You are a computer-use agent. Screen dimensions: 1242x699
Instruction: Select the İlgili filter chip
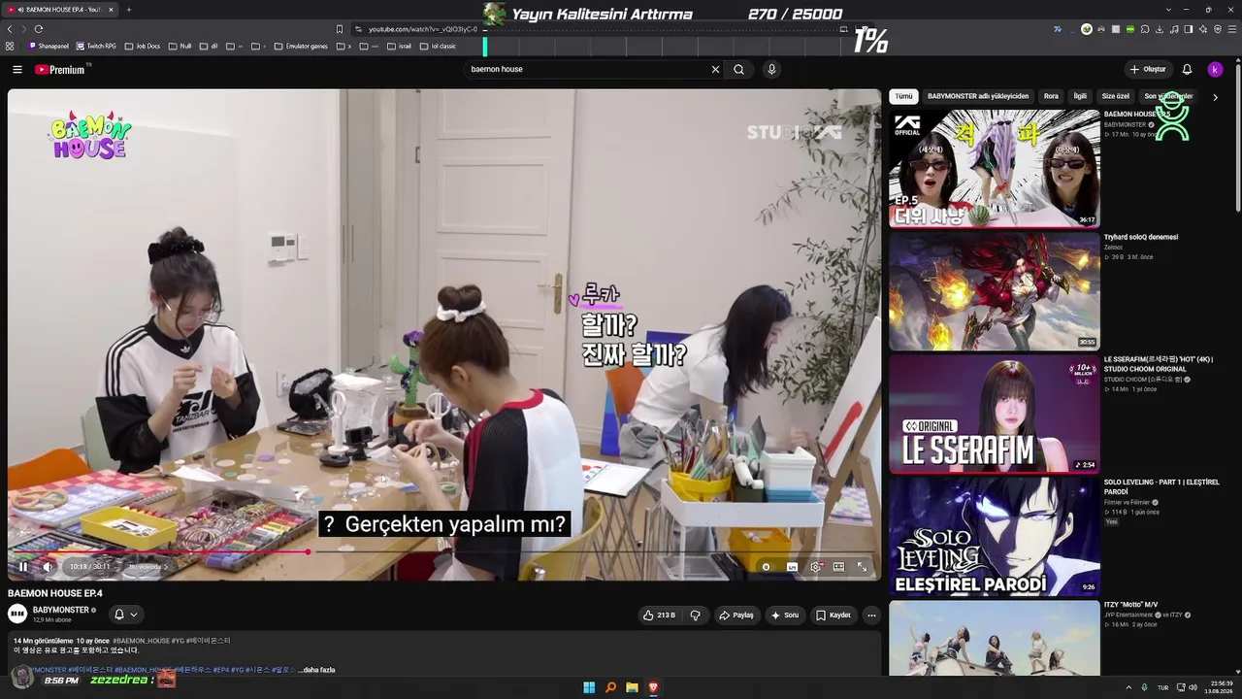click(x=1080, y=96)
